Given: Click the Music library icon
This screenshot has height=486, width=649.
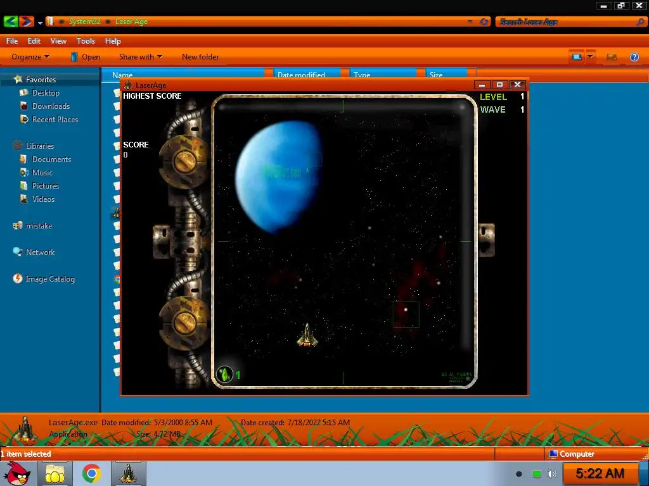Looking at the screenshot, I should click(x=24, y=172).
